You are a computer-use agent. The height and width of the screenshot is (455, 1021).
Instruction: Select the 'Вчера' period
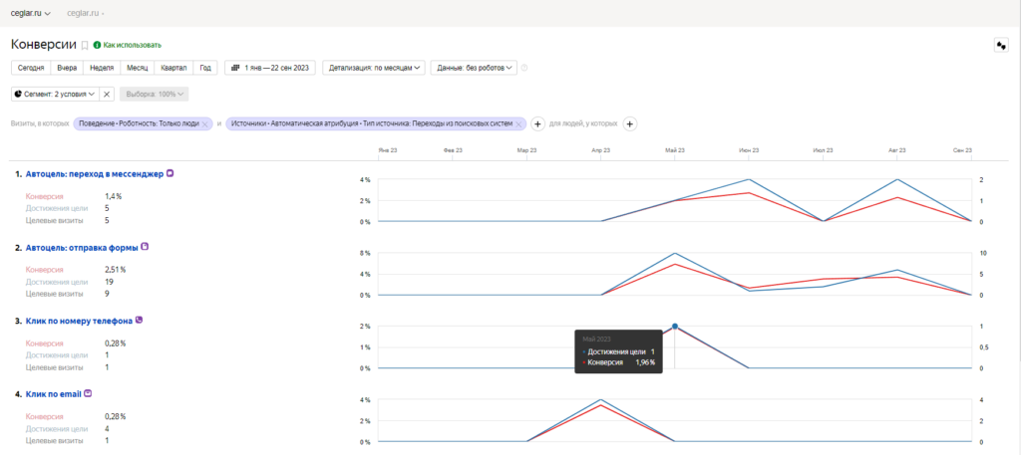click(x=67, y=68)
